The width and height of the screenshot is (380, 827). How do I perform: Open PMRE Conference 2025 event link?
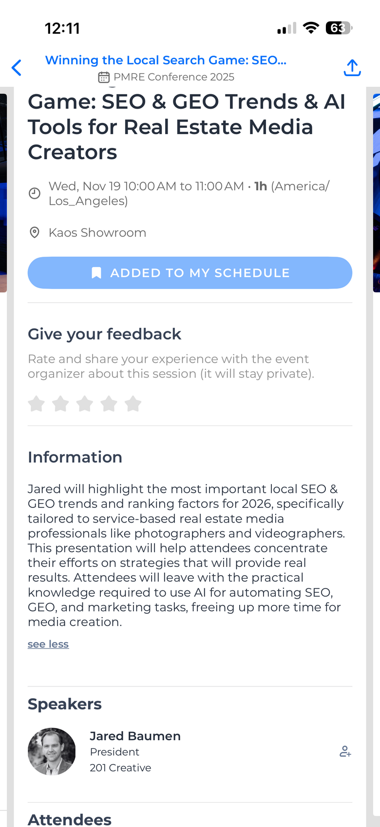173,77
